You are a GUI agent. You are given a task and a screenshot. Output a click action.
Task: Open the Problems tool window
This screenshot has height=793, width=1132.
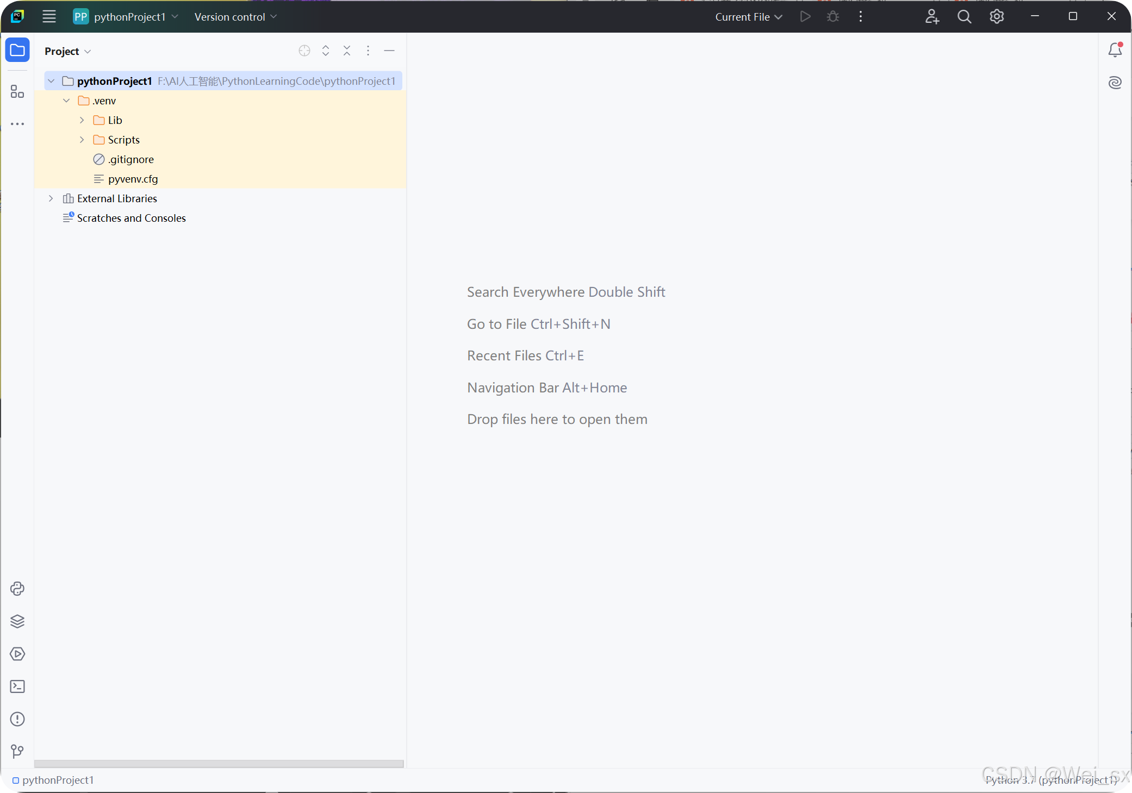[x=17, y=719]
